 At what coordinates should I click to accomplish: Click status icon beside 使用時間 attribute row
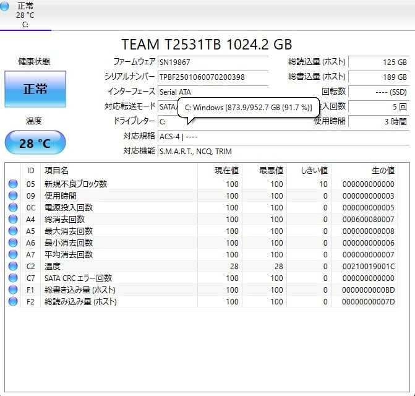pos(13,196)
